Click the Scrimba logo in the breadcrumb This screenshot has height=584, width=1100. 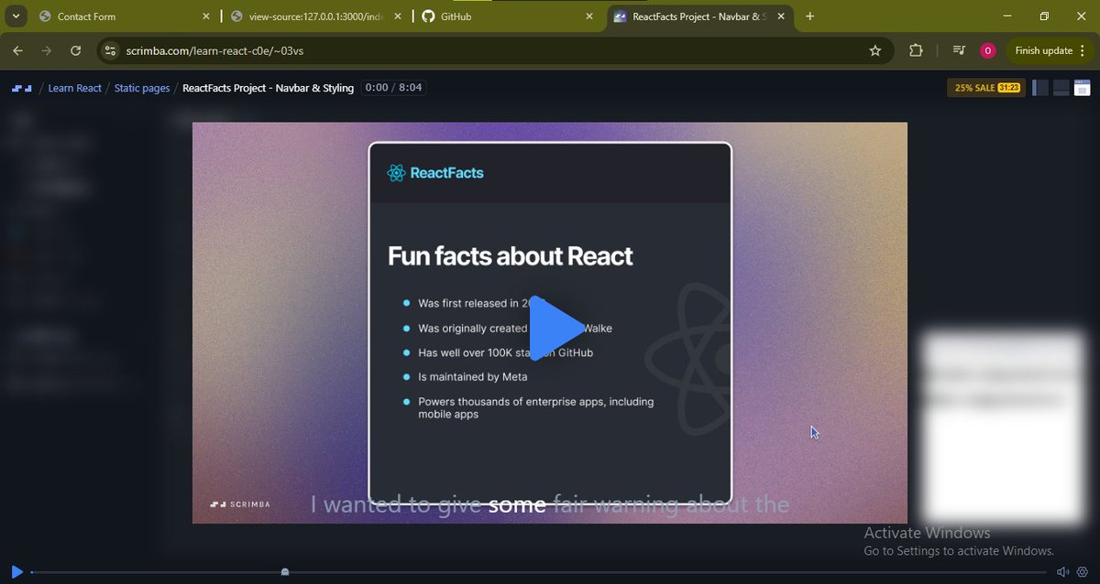click(x=20, y=87)
